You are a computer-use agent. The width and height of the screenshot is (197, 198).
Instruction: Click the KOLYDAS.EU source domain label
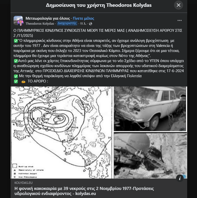point(23,183)
